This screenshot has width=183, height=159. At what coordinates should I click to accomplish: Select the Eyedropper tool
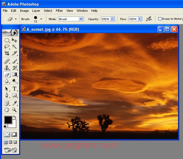tap(14, 103)
